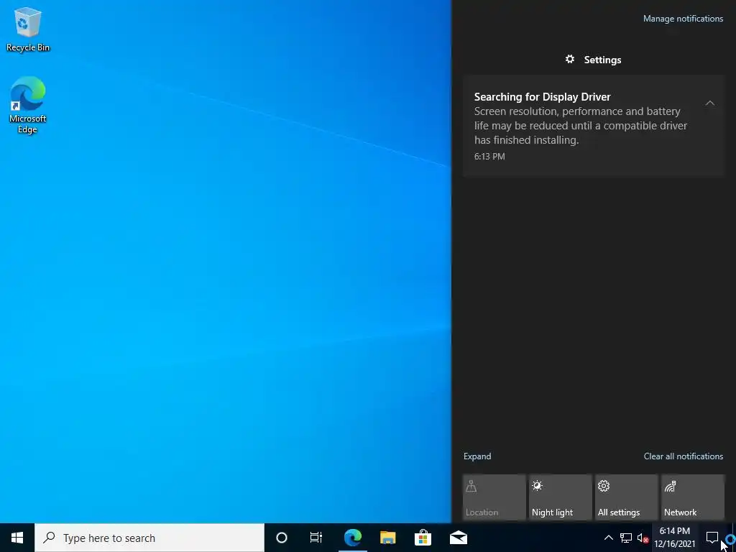This screenshot has width=736, height=552.
Task: Expand the quick actions panel
Action: [477, 456]
